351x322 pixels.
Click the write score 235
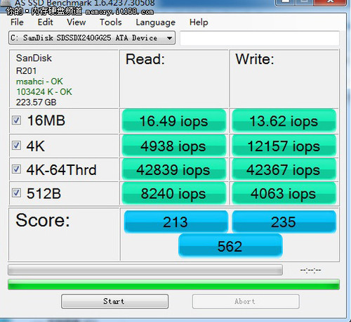point(284,221)
